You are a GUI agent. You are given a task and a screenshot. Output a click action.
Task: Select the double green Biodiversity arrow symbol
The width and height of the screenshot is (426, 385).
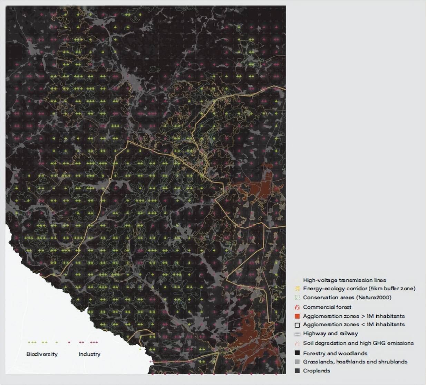(x=45, y=342)
